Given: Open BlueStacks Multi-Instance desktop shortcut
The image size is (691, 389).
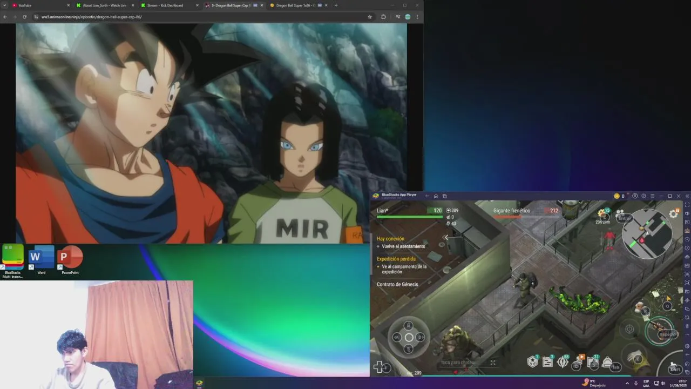Looking at the screenshot, I should [x=12, y=261].
